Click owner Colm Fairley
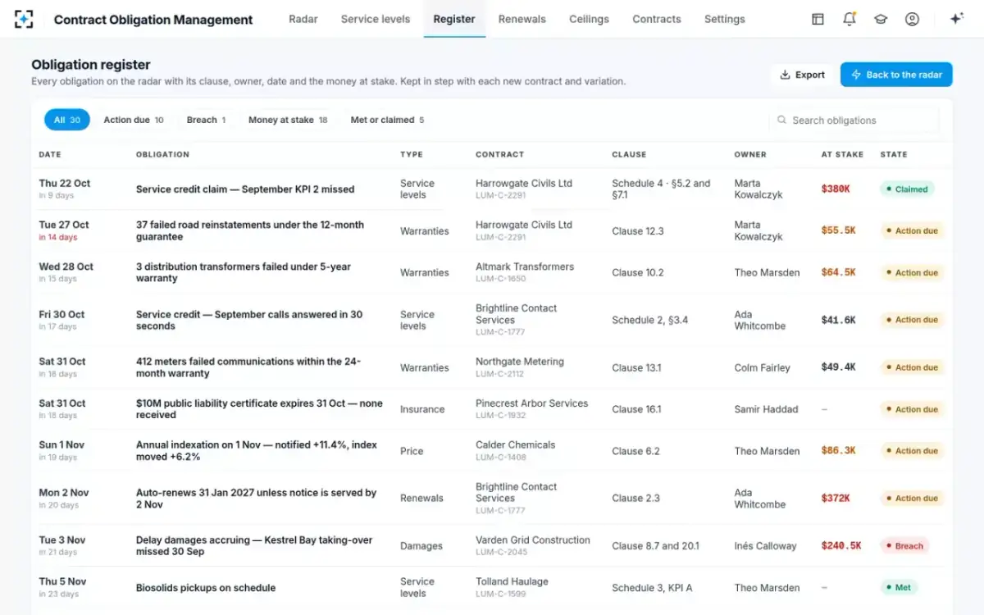The image size is (984, 615). [763, 367]
